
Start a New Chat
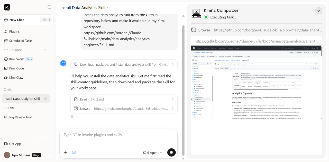pyautogui.click(x=28, y=20)
